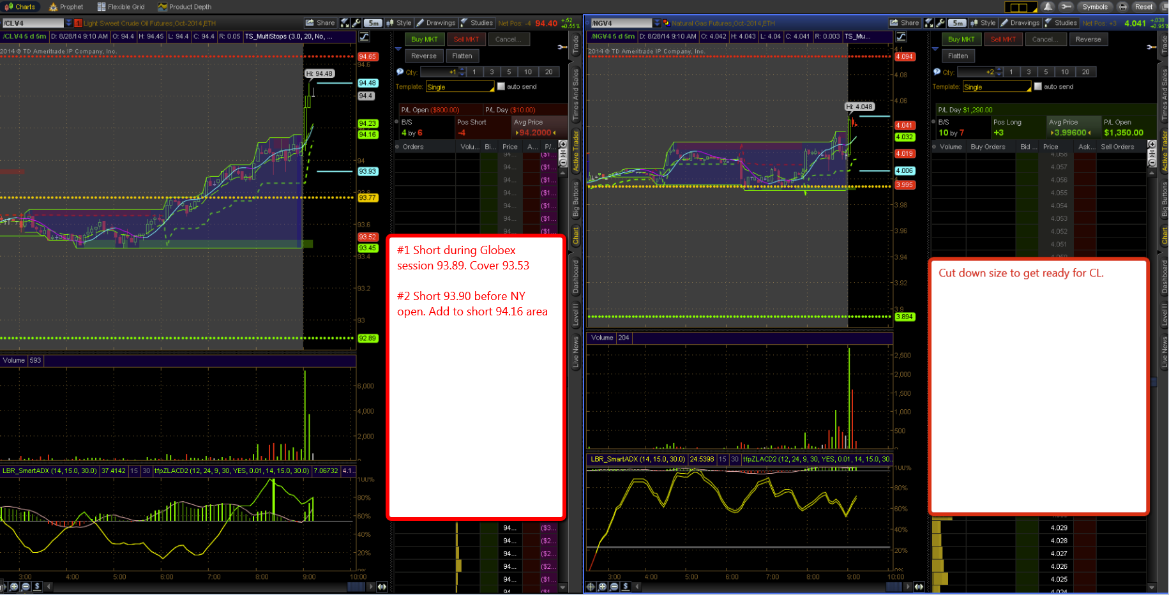The height and width of the screenshot is (595, 1169).
Task: Click the Symbols button
Action: point(1095,6)
